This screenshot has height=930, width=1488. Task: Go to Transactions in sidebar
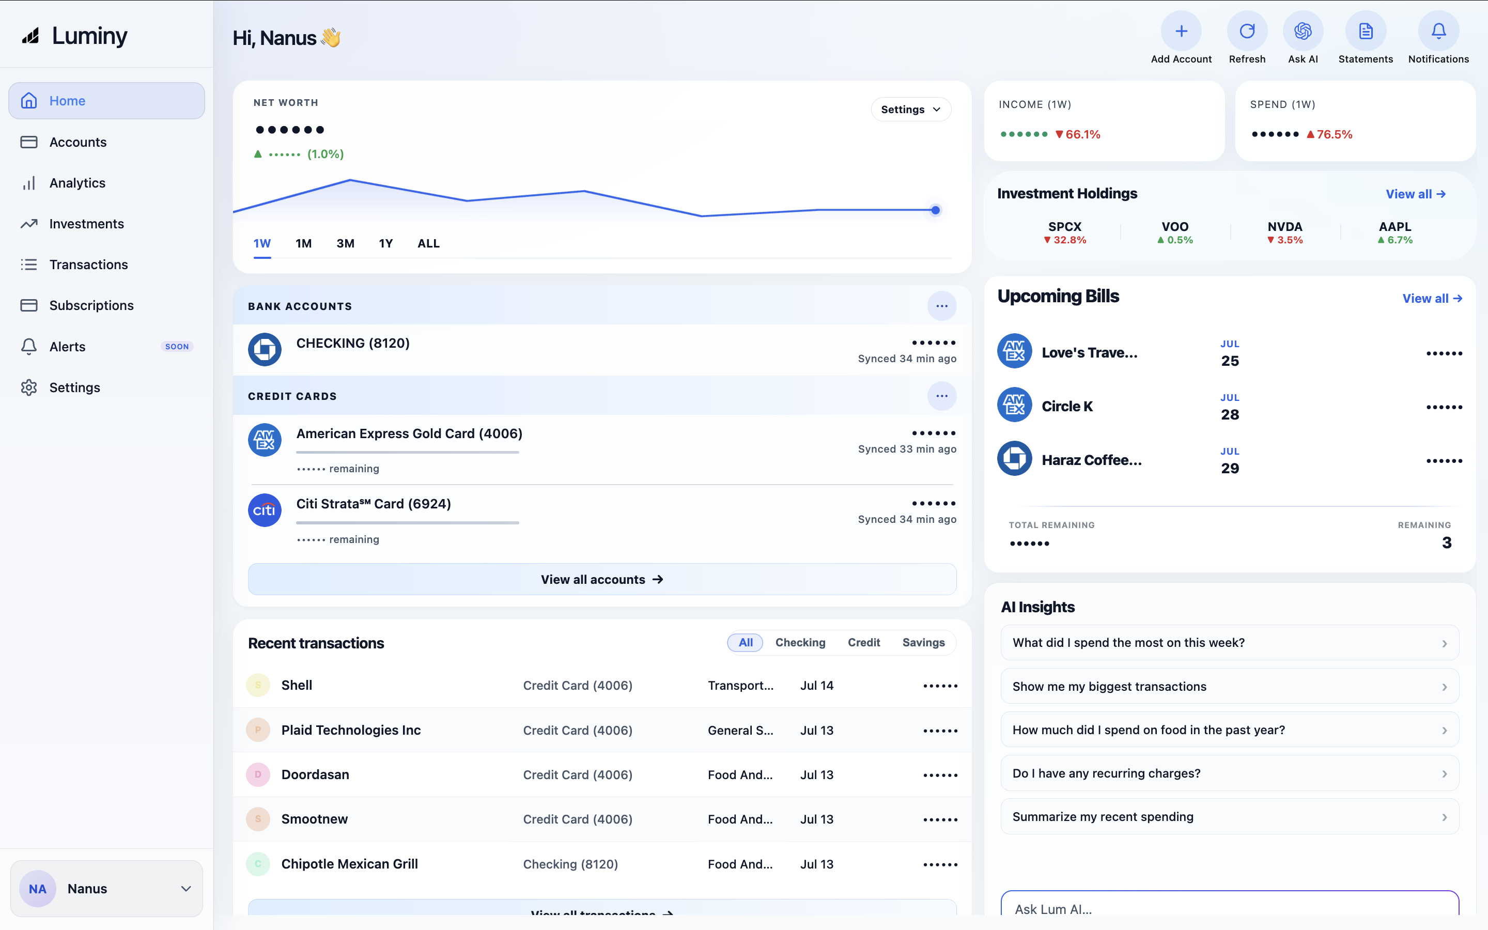[106, 265]
